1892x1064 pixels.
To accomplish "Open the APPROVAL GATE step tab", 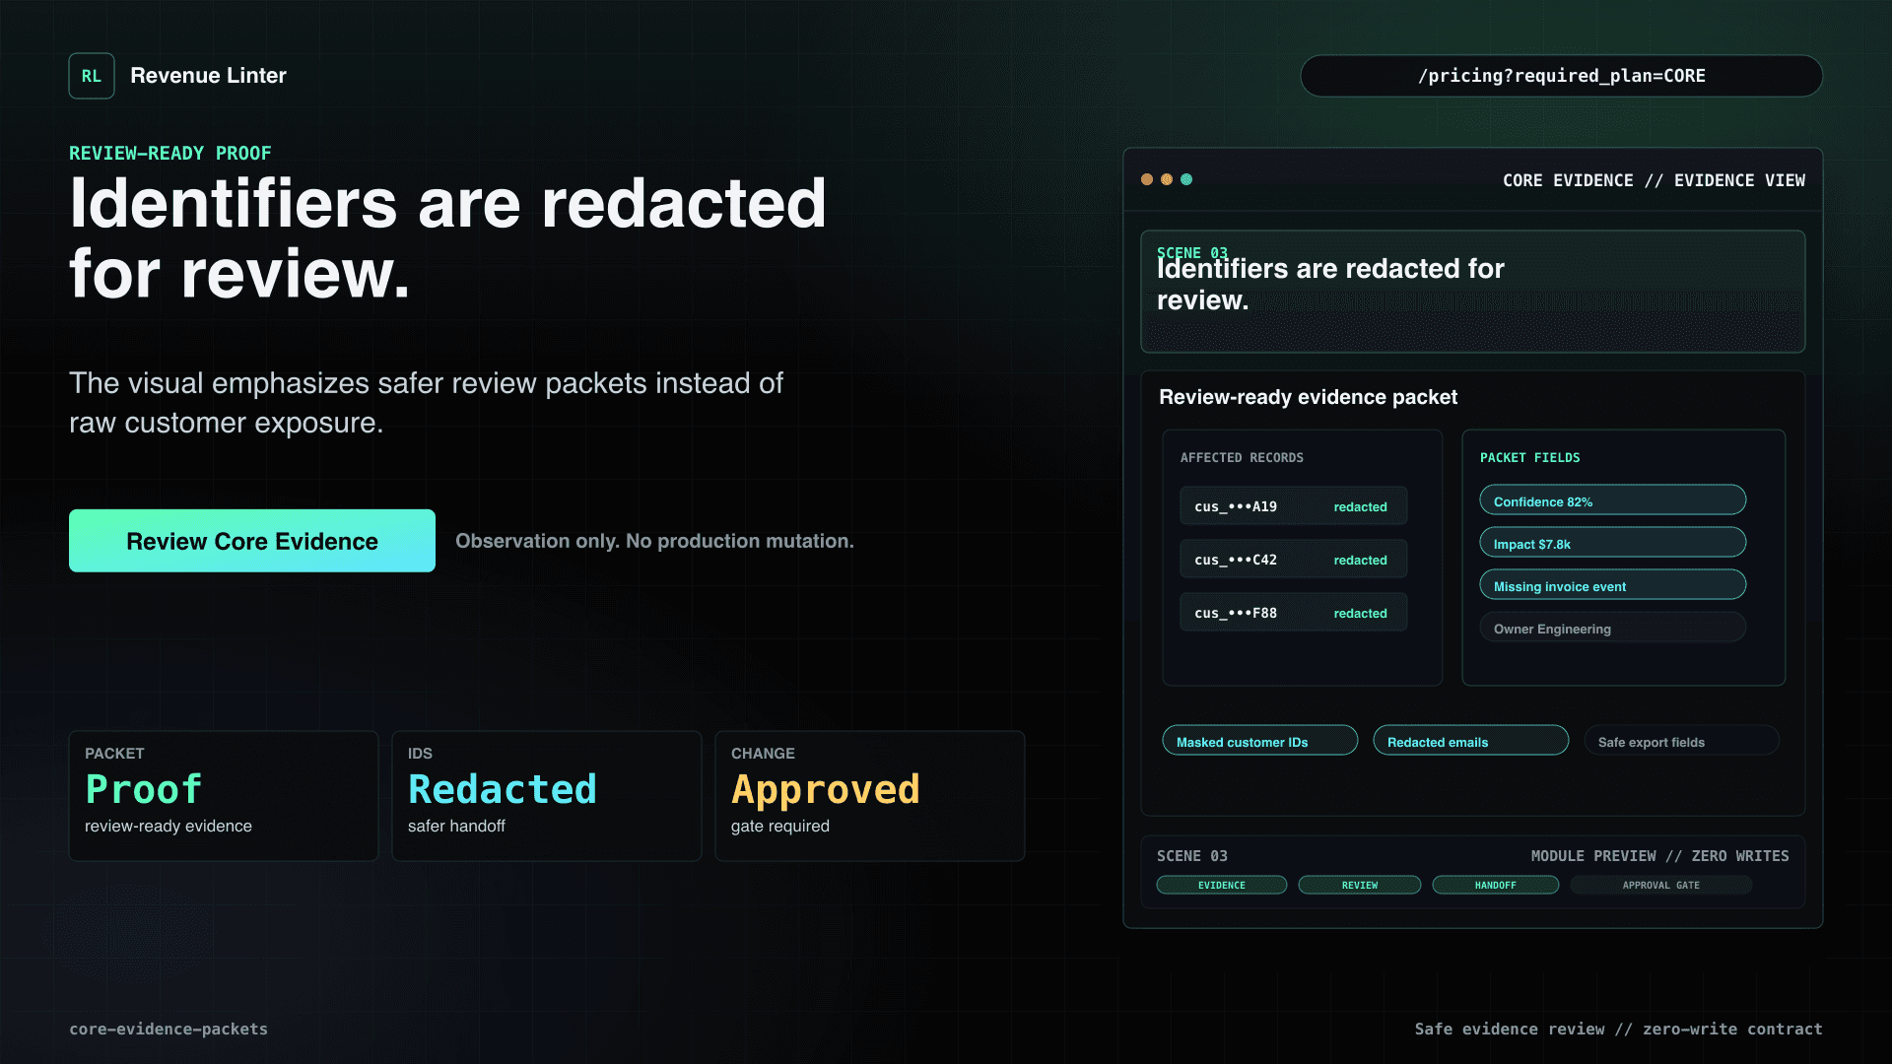I will pos(1660,885).
